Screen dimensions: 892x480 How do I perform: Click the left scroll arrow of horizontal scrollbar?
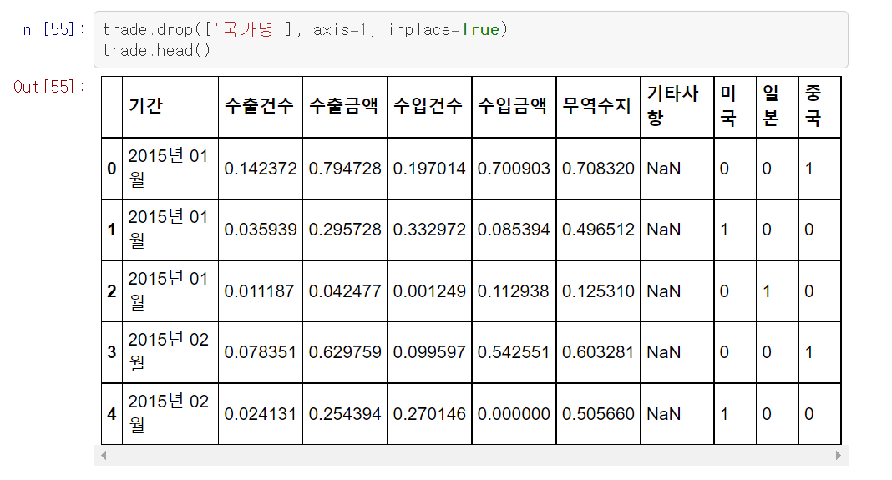click(x=104, y=456)
